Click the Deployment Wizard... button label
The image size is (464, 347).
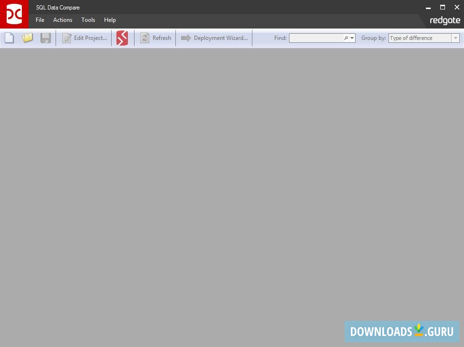click(x=221, y=38)
